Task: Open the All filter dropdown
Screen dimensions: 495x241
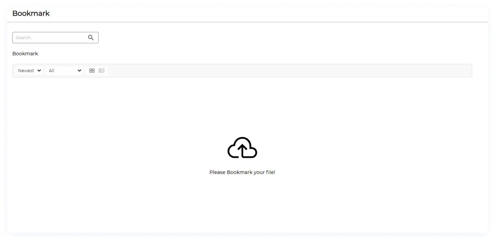Action: pos(65,71)
